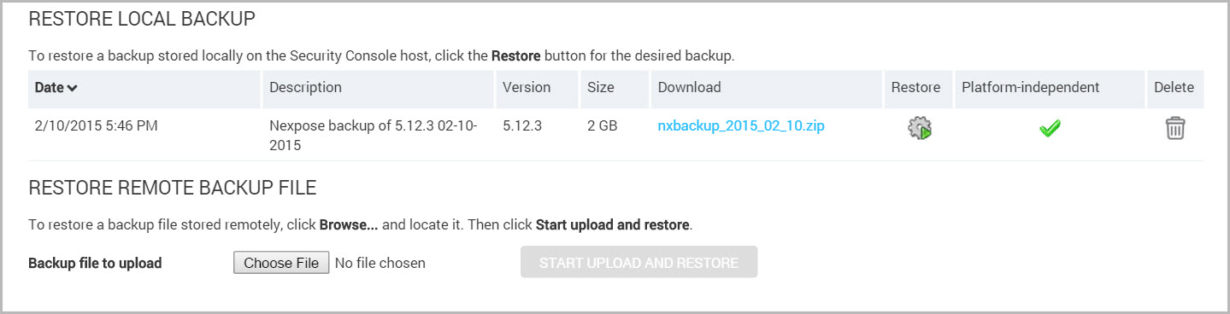The height and width of the screenshot is (314, 1230).
Task: Click the 'No file chosen' text
Action: (x=380, y=263)
